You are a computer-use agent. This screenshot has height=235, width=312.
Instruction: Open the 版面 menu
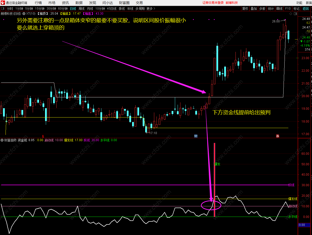[309, 3]
